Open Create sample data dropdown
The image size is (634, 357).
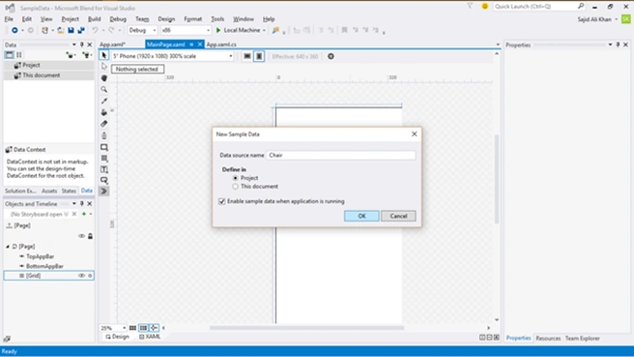pos(72,55)
